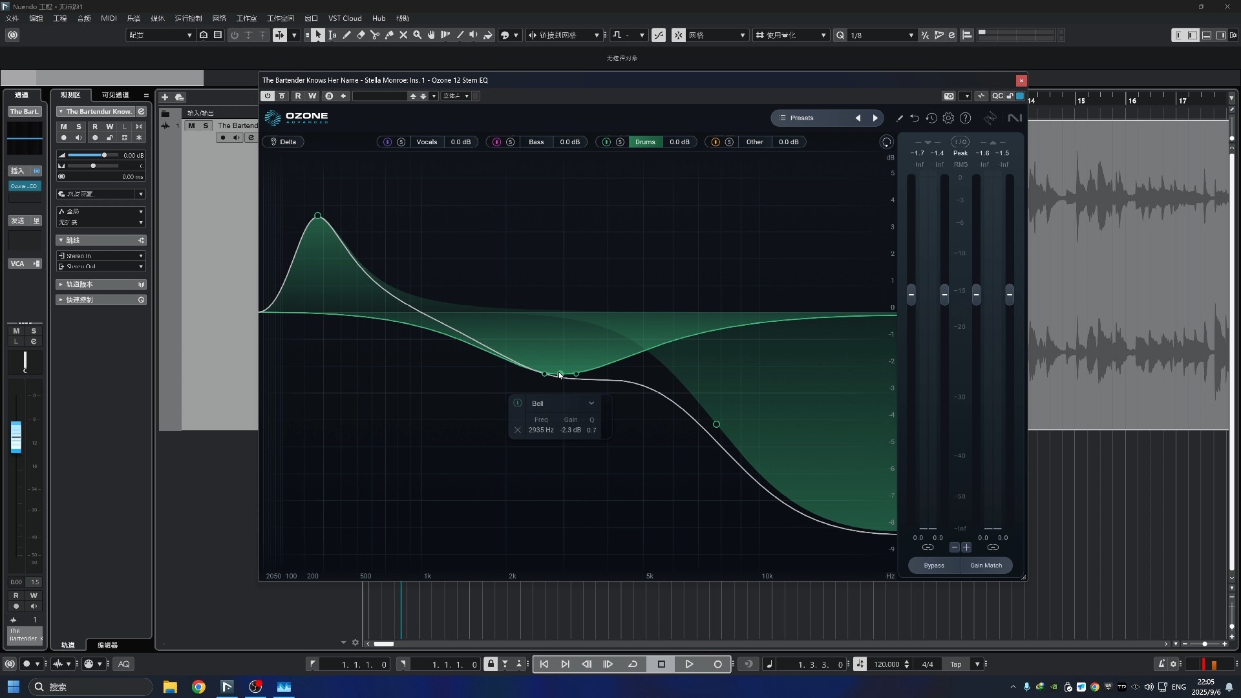The height and width of the screenshot is (698, 1241).
Task: Open Ozone undo history clock icon
Action: tap(931, 118)
